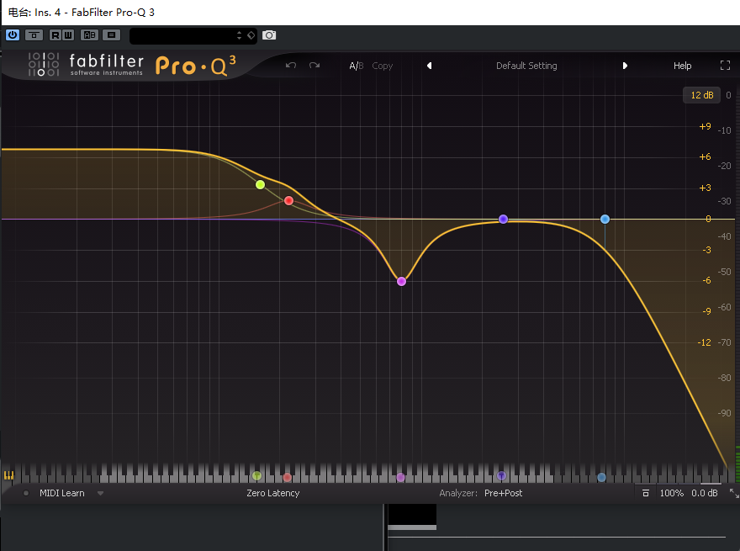Adjust the 100% gain scale value
The height and width of the screenshot is (551, 740).
coord(672,493)
